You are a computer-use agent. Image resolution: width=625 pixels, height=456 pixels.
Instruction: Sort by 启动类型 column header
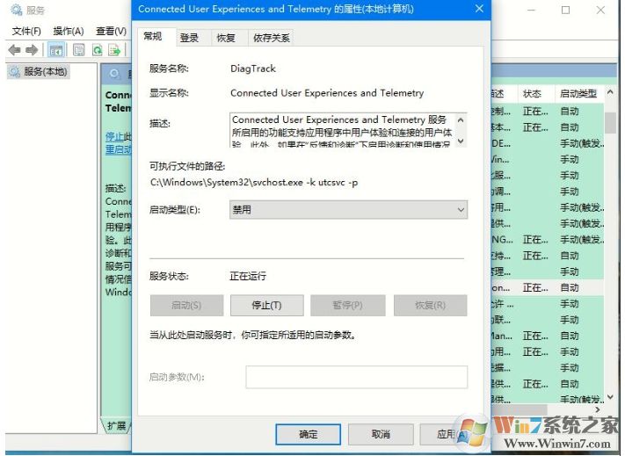coord(578,94)
